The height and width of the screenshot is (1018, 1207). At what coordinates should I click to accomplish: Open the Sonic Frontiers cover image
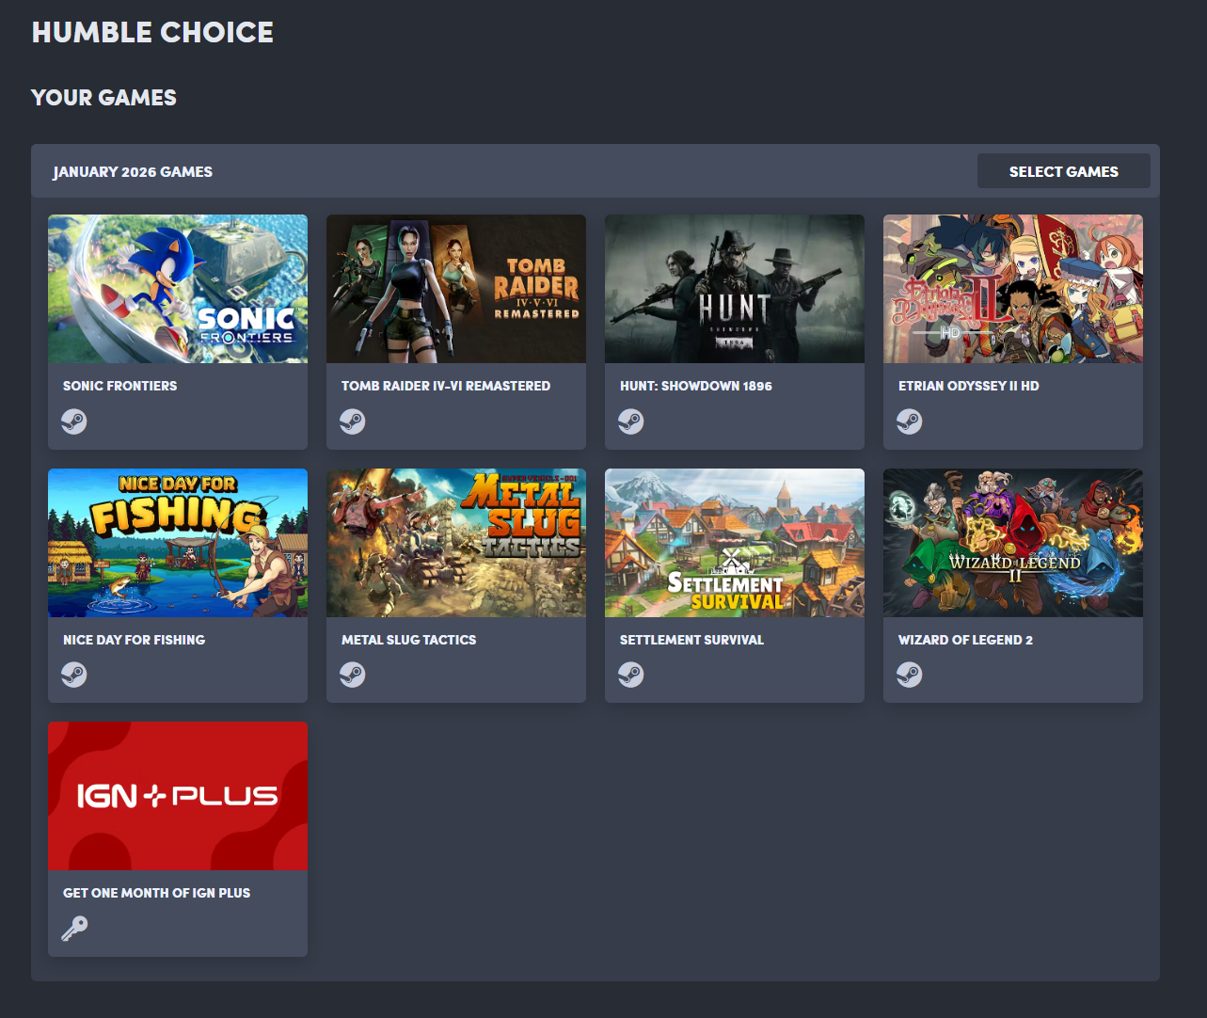coord(178,289)
